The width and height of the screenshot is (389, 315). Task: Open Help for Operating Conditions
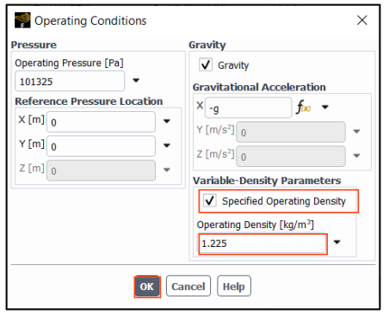click(x=234, y=286)
